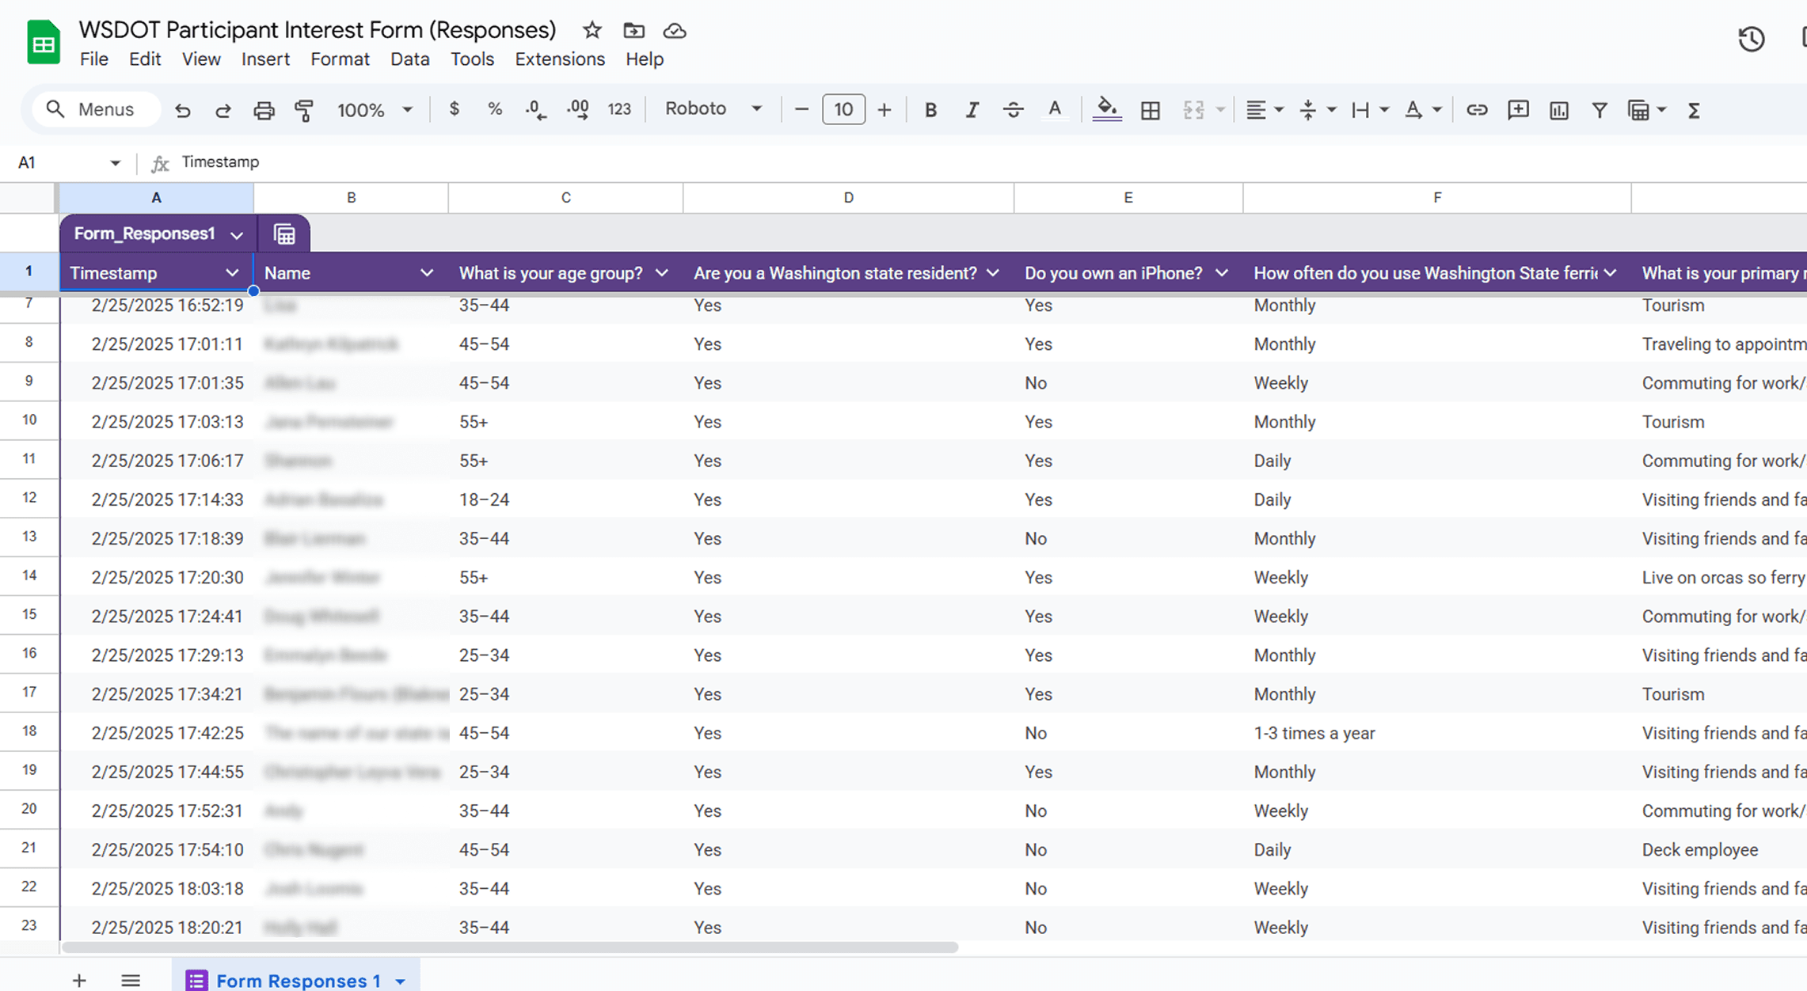Insert a comment
The height and width of the screenshot is (991, 1807).
click(1518, 110)
